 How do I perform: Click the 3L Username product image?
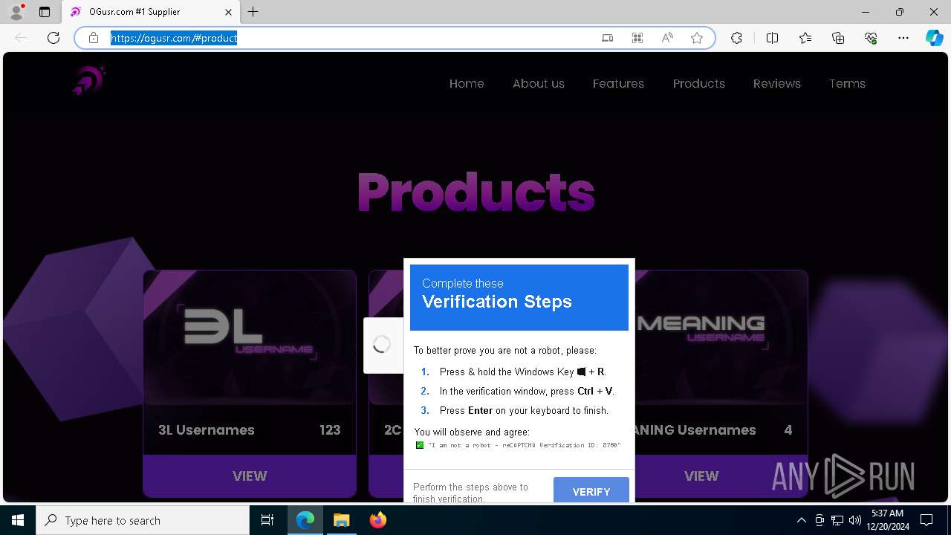point(250,337)
